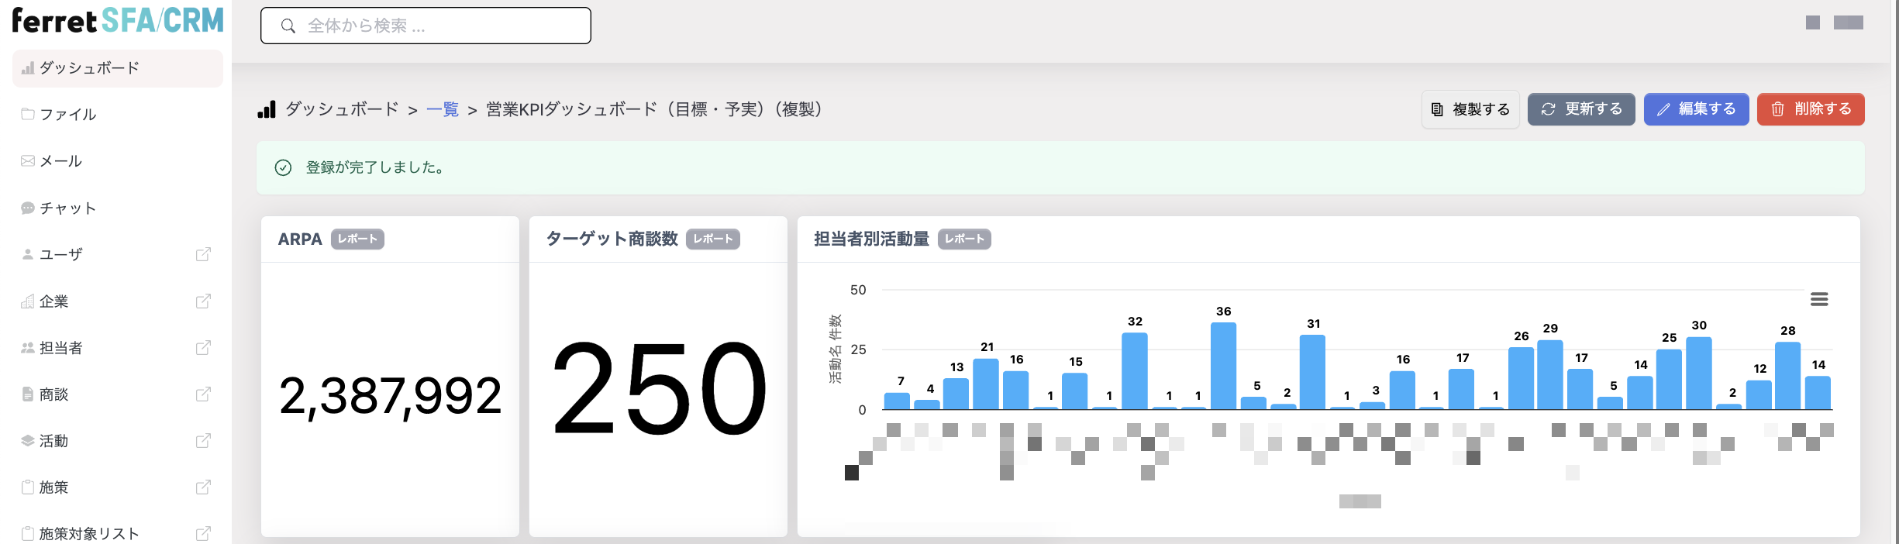The image size is (1899, 544).
Task: Click the 複製する button
Action: click(x=1470, y=109)
